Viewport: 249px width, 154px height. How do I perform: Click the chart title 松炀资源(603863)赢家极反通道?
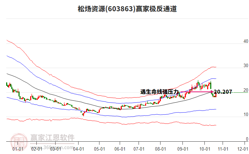[x=127, y=9]
